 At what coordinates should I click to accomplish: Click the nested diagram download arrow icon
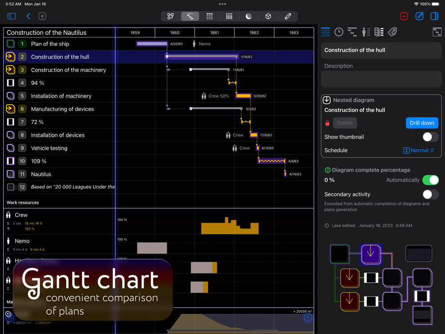[x=327, y=100]
